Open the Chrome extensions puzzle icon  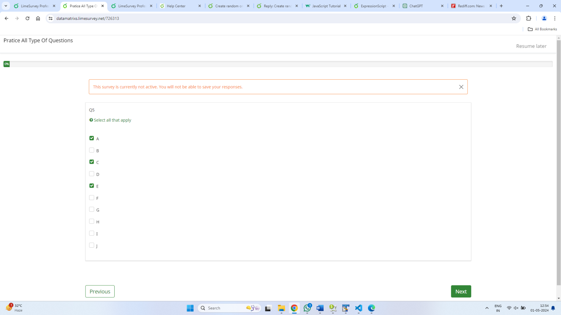pos(528,18)
